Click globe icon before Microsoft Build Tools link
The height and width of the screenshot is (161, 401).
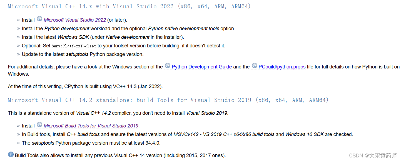coord(40,125)
